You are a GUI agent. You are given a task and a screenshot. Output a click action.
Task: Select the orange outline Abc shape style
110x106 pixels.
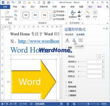(x=45, y=15)
